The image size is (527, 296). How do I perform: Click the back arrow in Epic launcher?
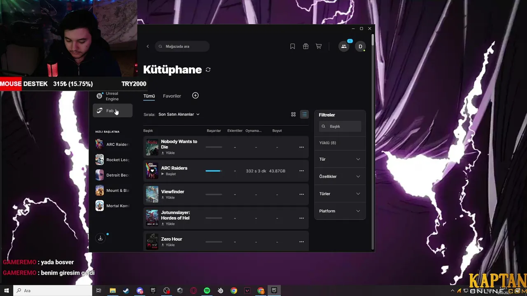[x=148, y=46]
